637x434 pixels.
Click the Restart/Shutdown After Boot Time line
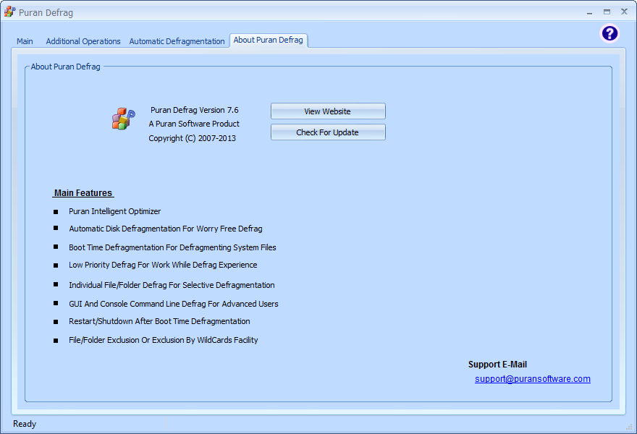pos(159,322)
